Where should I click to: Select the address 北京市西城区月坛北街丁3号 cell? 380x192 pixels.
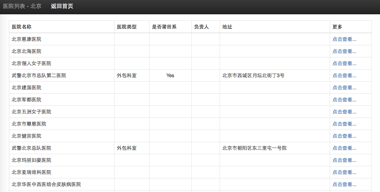pyautogui.click(x=253, y=75)
